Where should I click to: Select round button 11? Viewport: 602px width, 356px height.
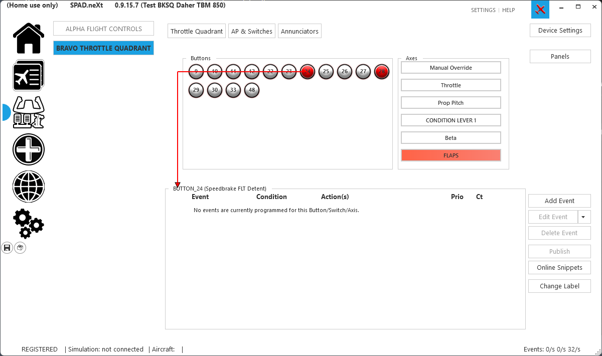pos(233,72)
